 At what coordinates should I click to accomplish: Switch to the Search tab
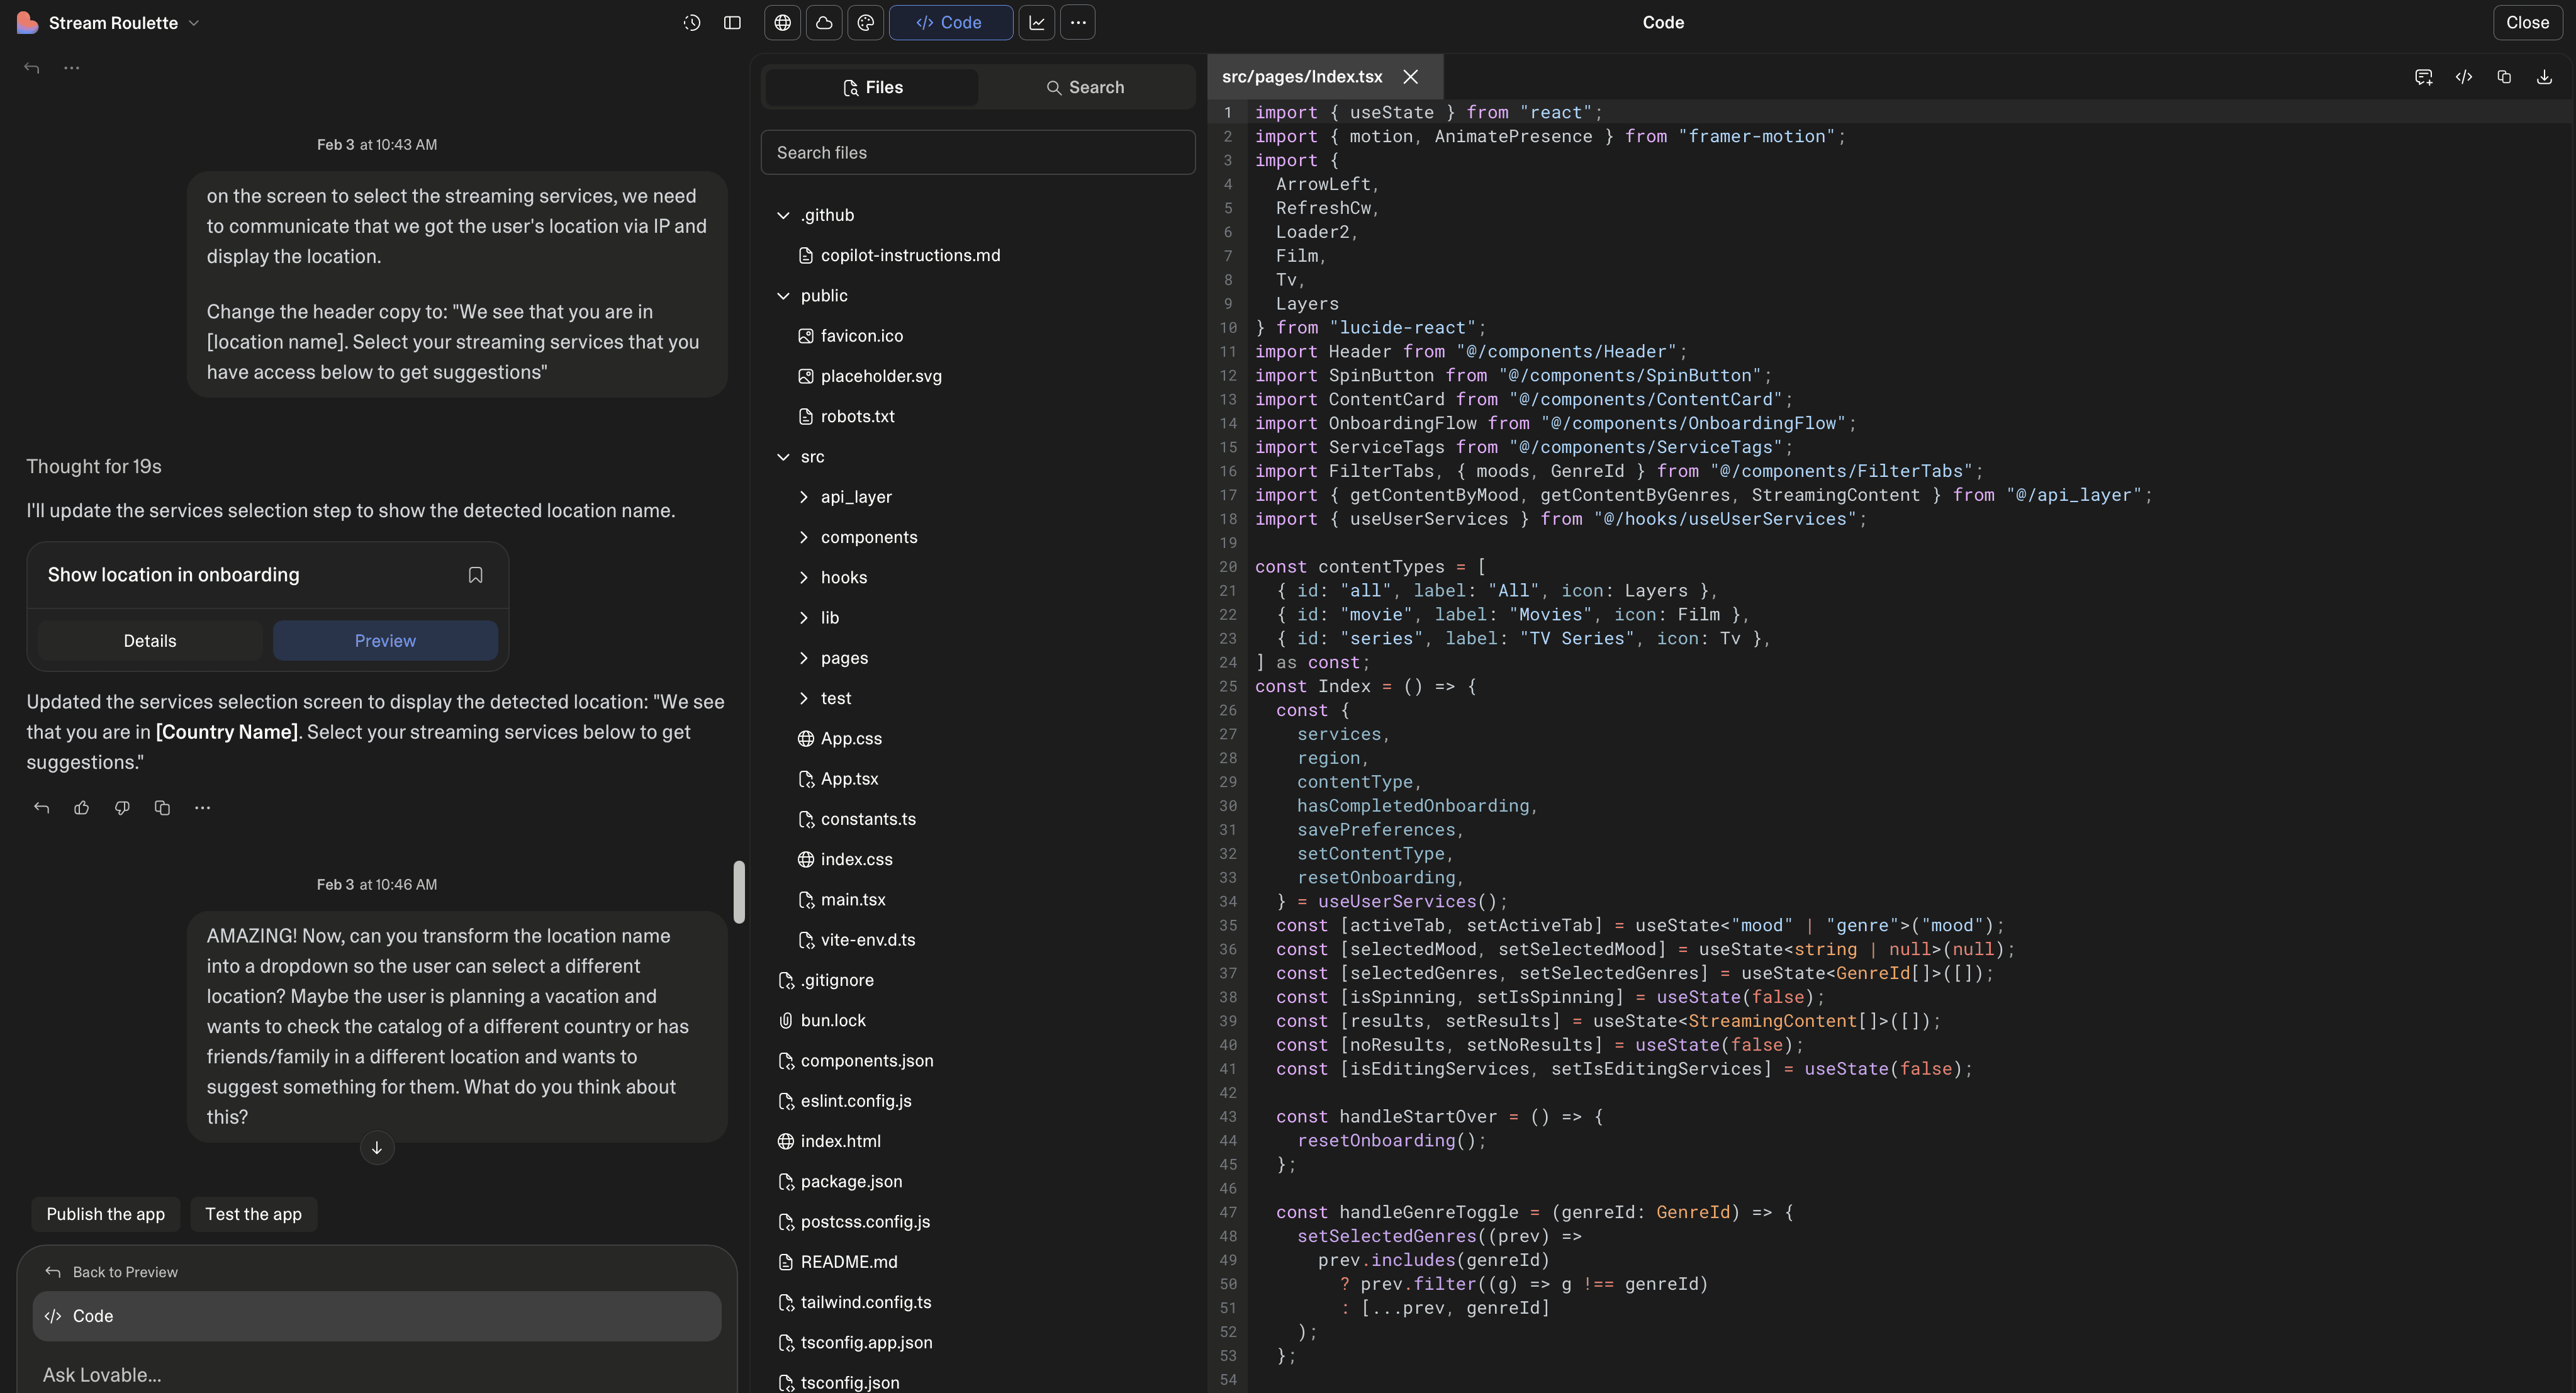pyautogui.click(x=1085, y=87)
